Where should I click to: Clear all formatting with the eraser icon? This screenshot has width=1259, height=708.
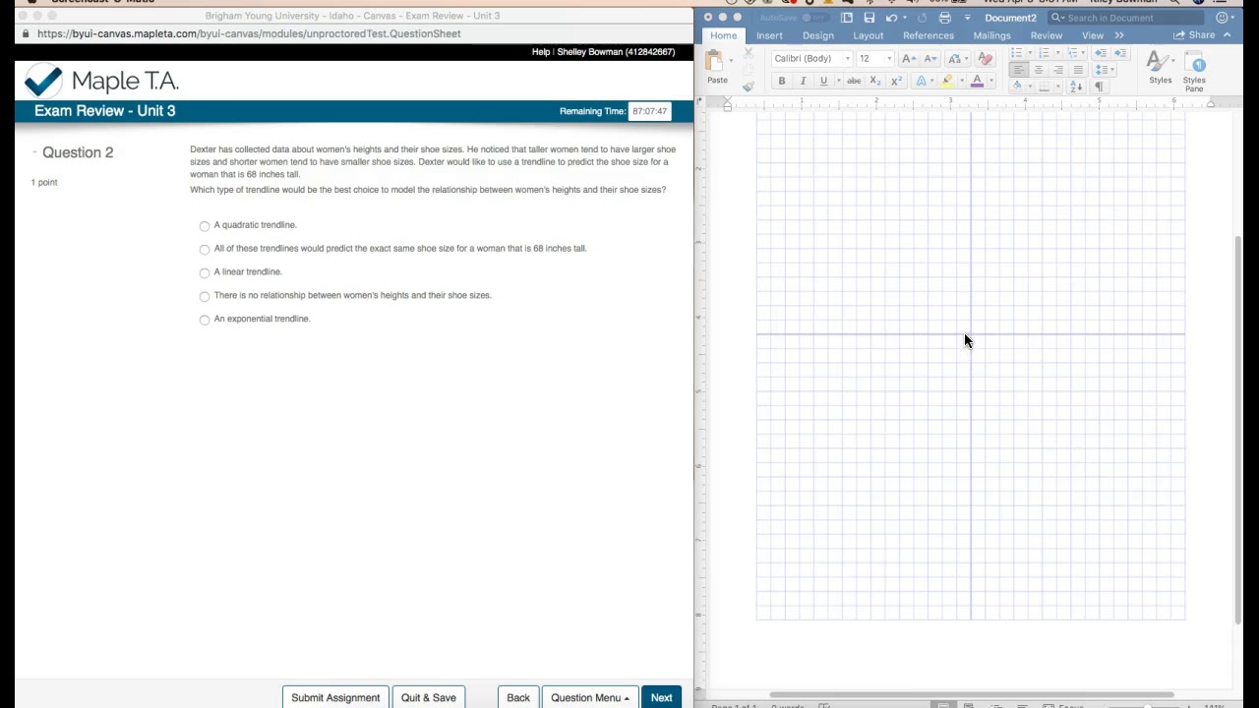click(x=986, y=59)
